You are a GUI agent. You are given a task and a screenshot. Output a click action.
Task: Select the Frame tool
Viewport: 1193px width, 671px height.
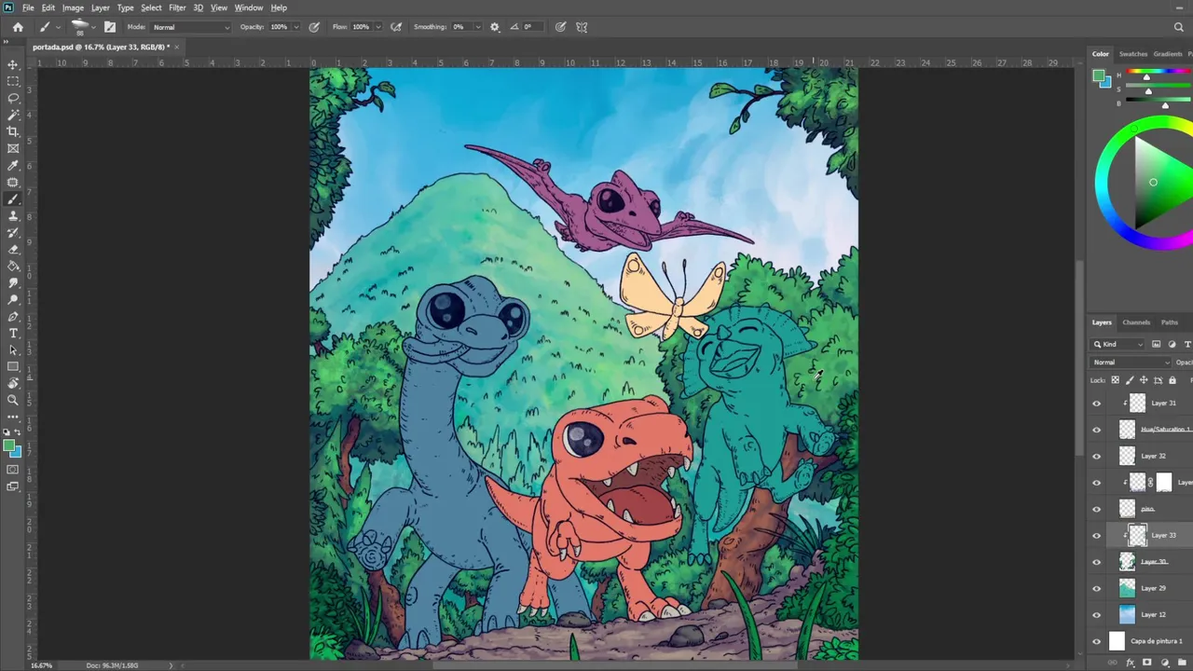coord(13,148)
